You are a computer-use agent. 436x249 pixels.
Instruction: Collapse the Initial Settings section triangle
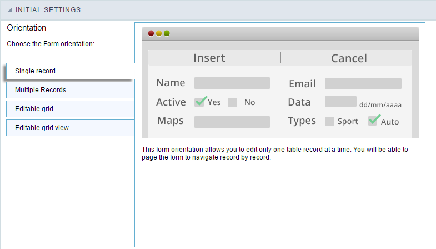10,10
